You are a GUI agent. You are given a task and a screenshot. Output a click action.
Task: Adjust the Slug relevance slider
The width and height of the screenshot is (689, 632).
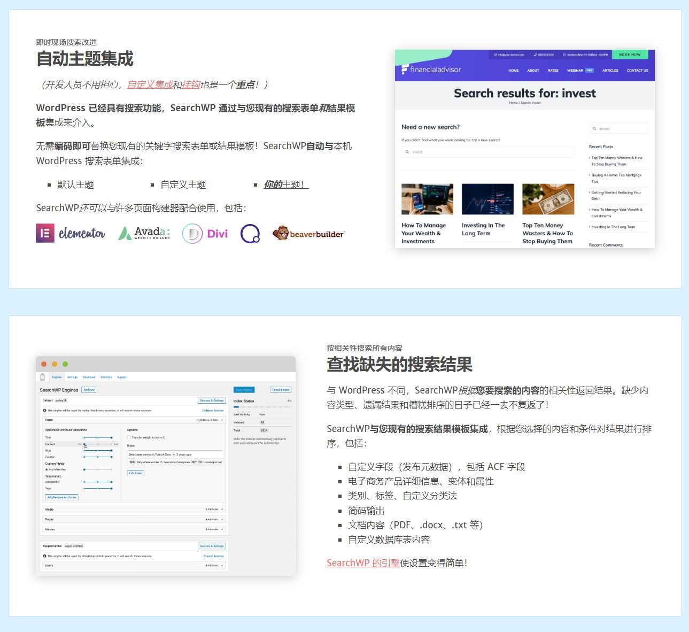coord(98,450)
